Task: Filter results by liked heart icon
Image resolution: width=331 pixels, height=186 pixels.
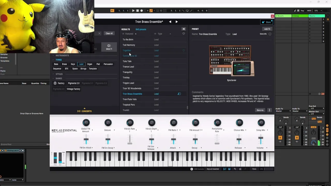Action: (184, 34)
